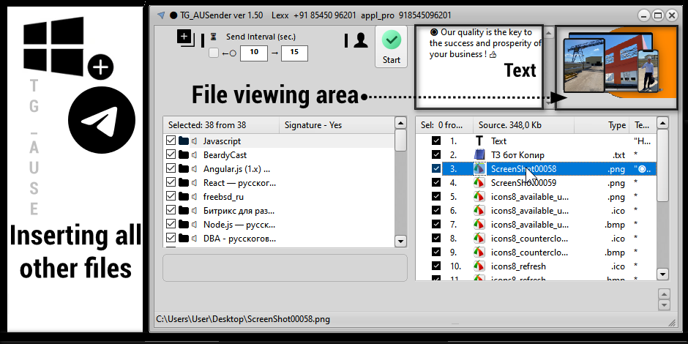Click the file icon of icons8_refresh row 10
688x344 pixels.
pos(479,266)
